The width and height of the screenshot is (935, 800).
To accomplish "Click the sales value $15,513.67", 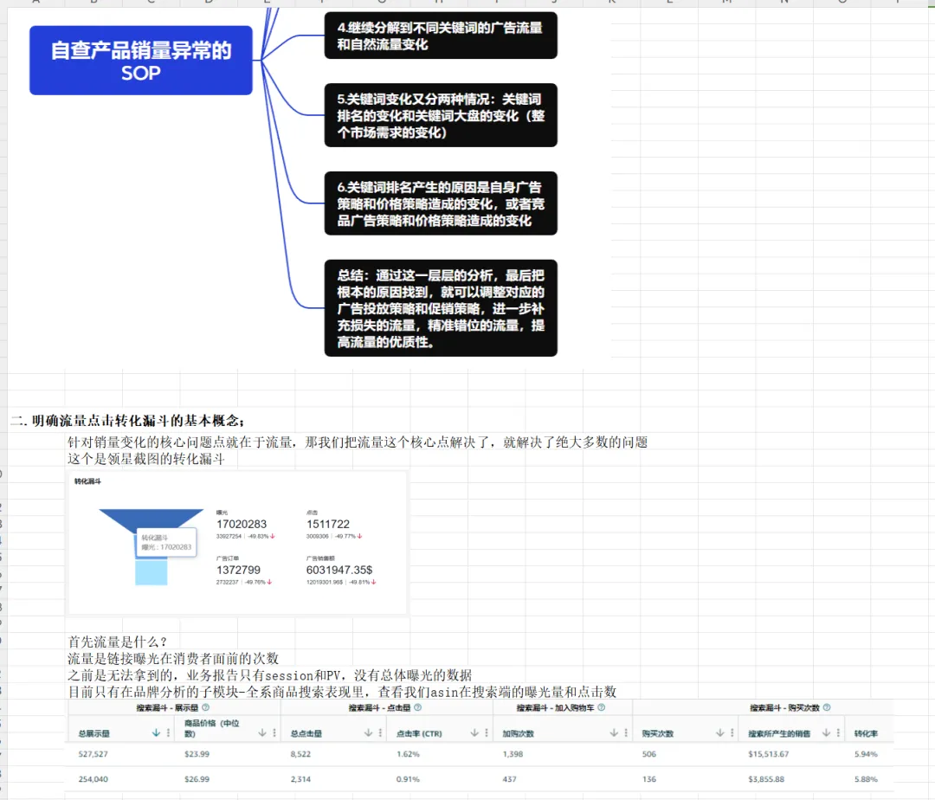I will coord(769,754).
